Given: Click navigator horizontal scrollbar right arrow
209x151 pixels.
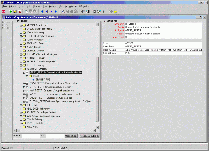Looking at the screenshot, I should 94,130.
